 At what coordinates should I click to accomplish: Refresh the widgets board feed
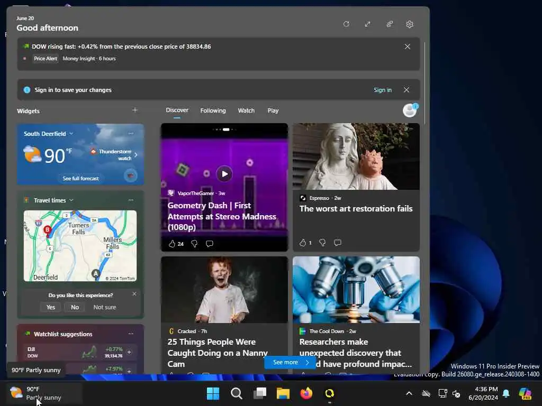pos(346,24)
